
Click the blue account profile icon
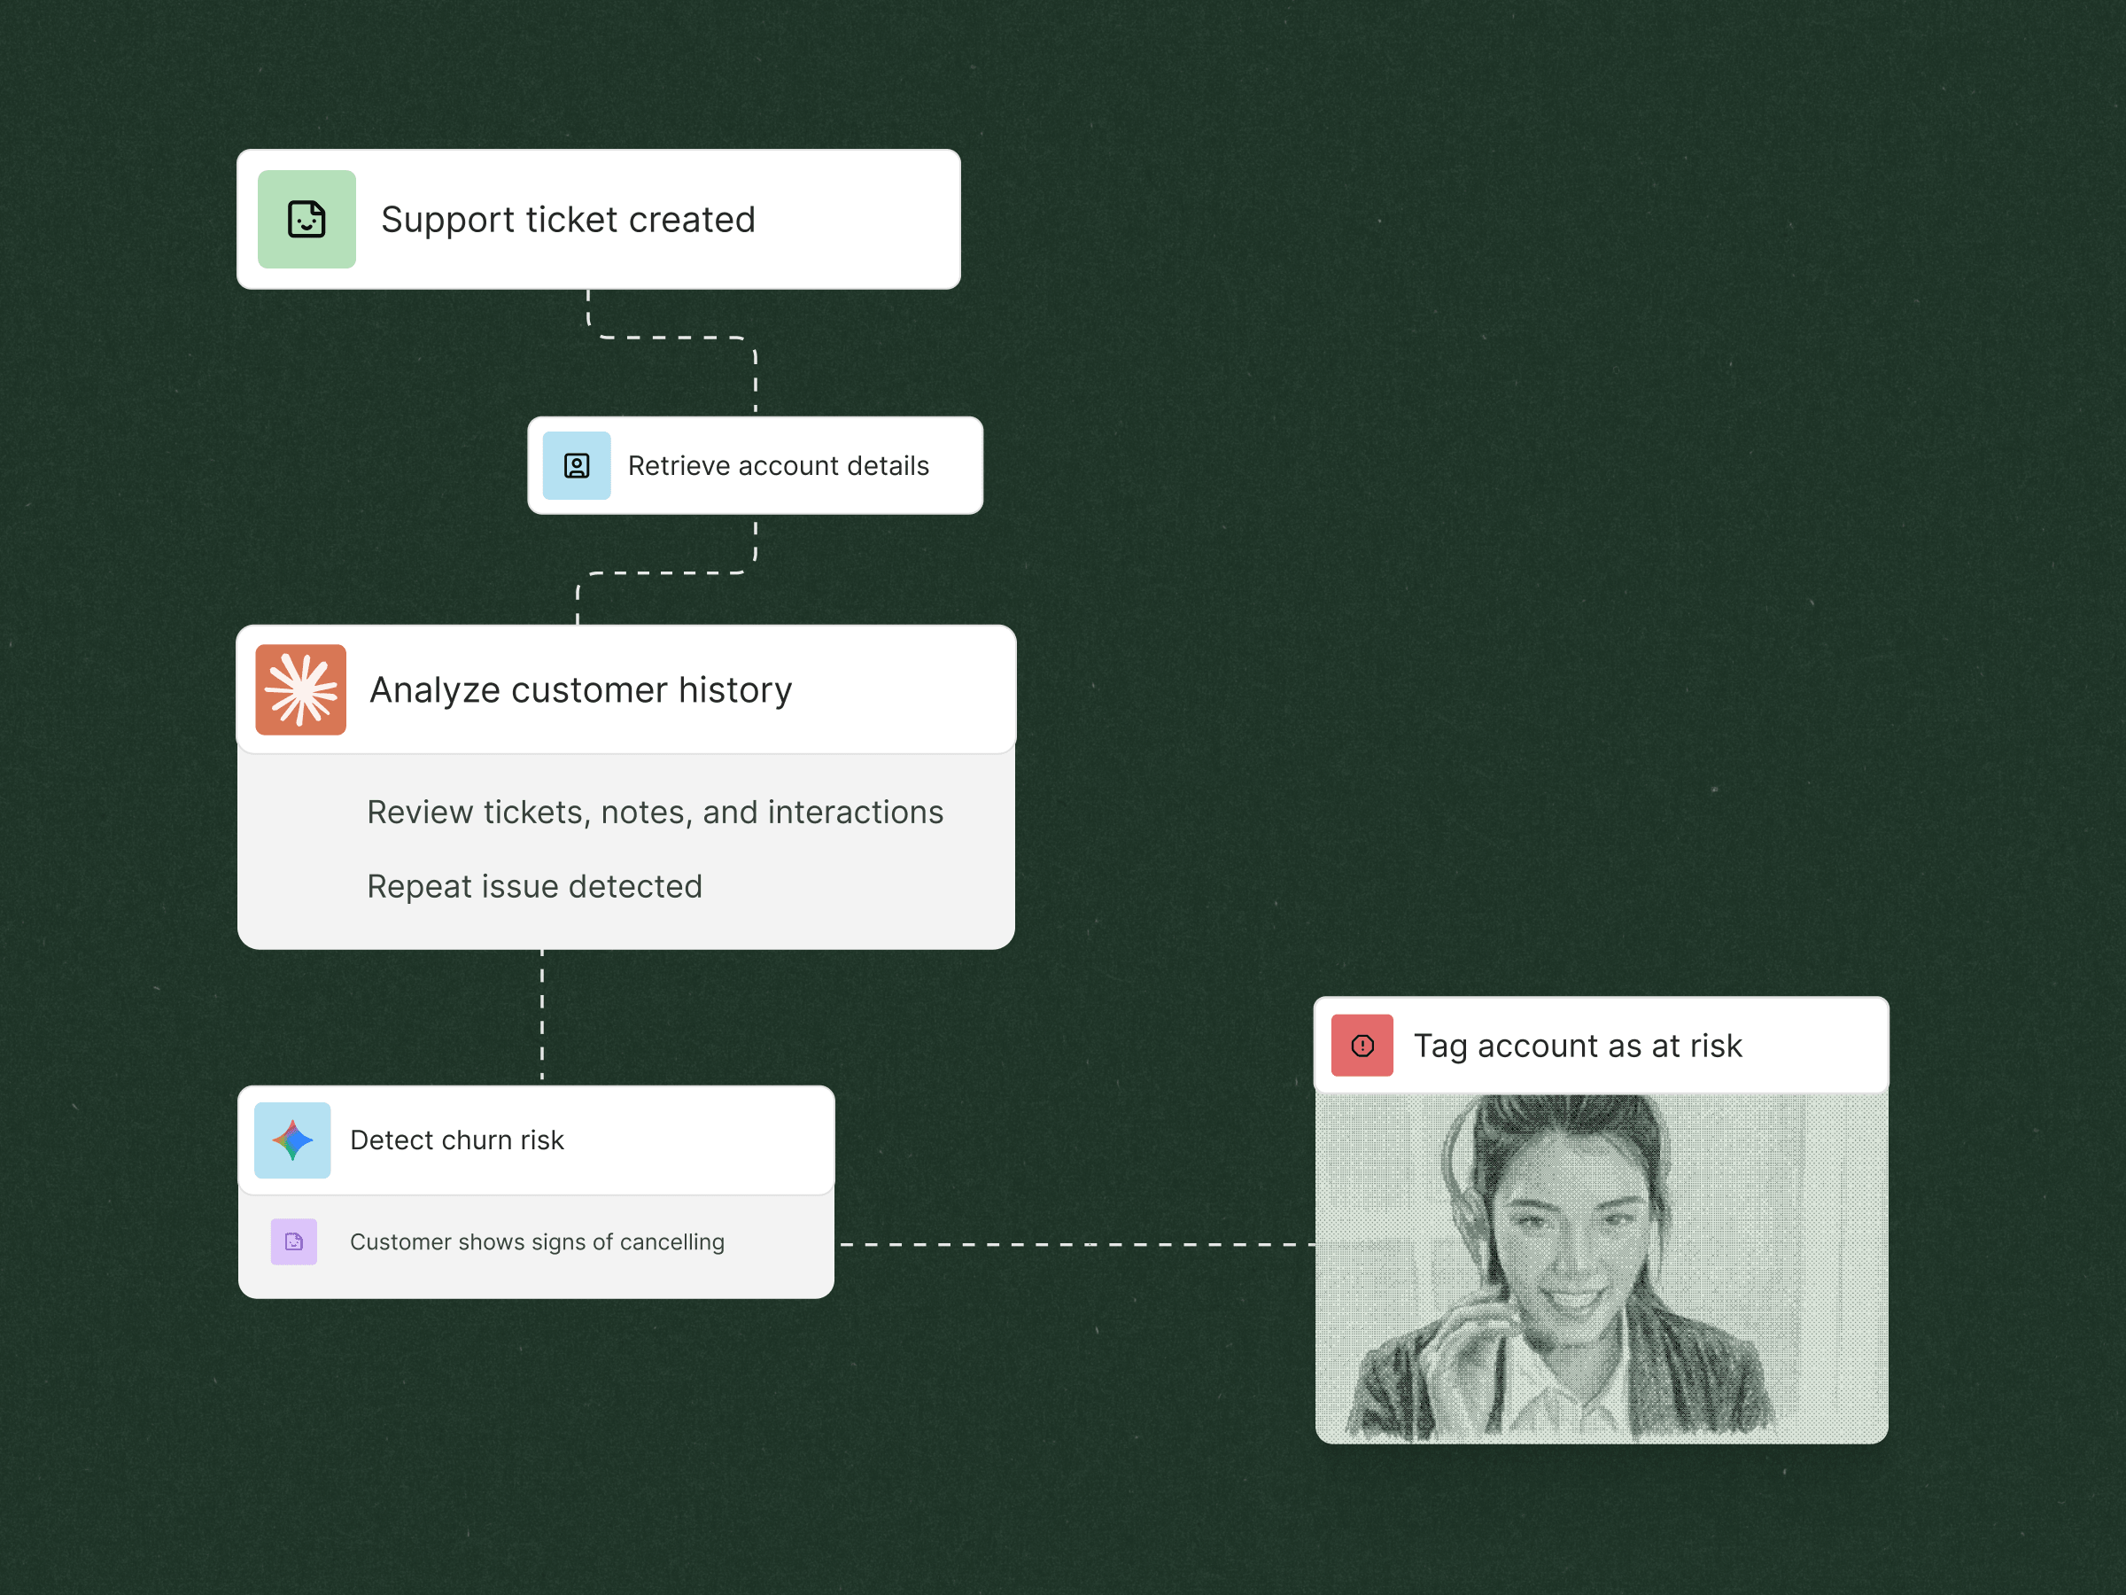(576, 466)
